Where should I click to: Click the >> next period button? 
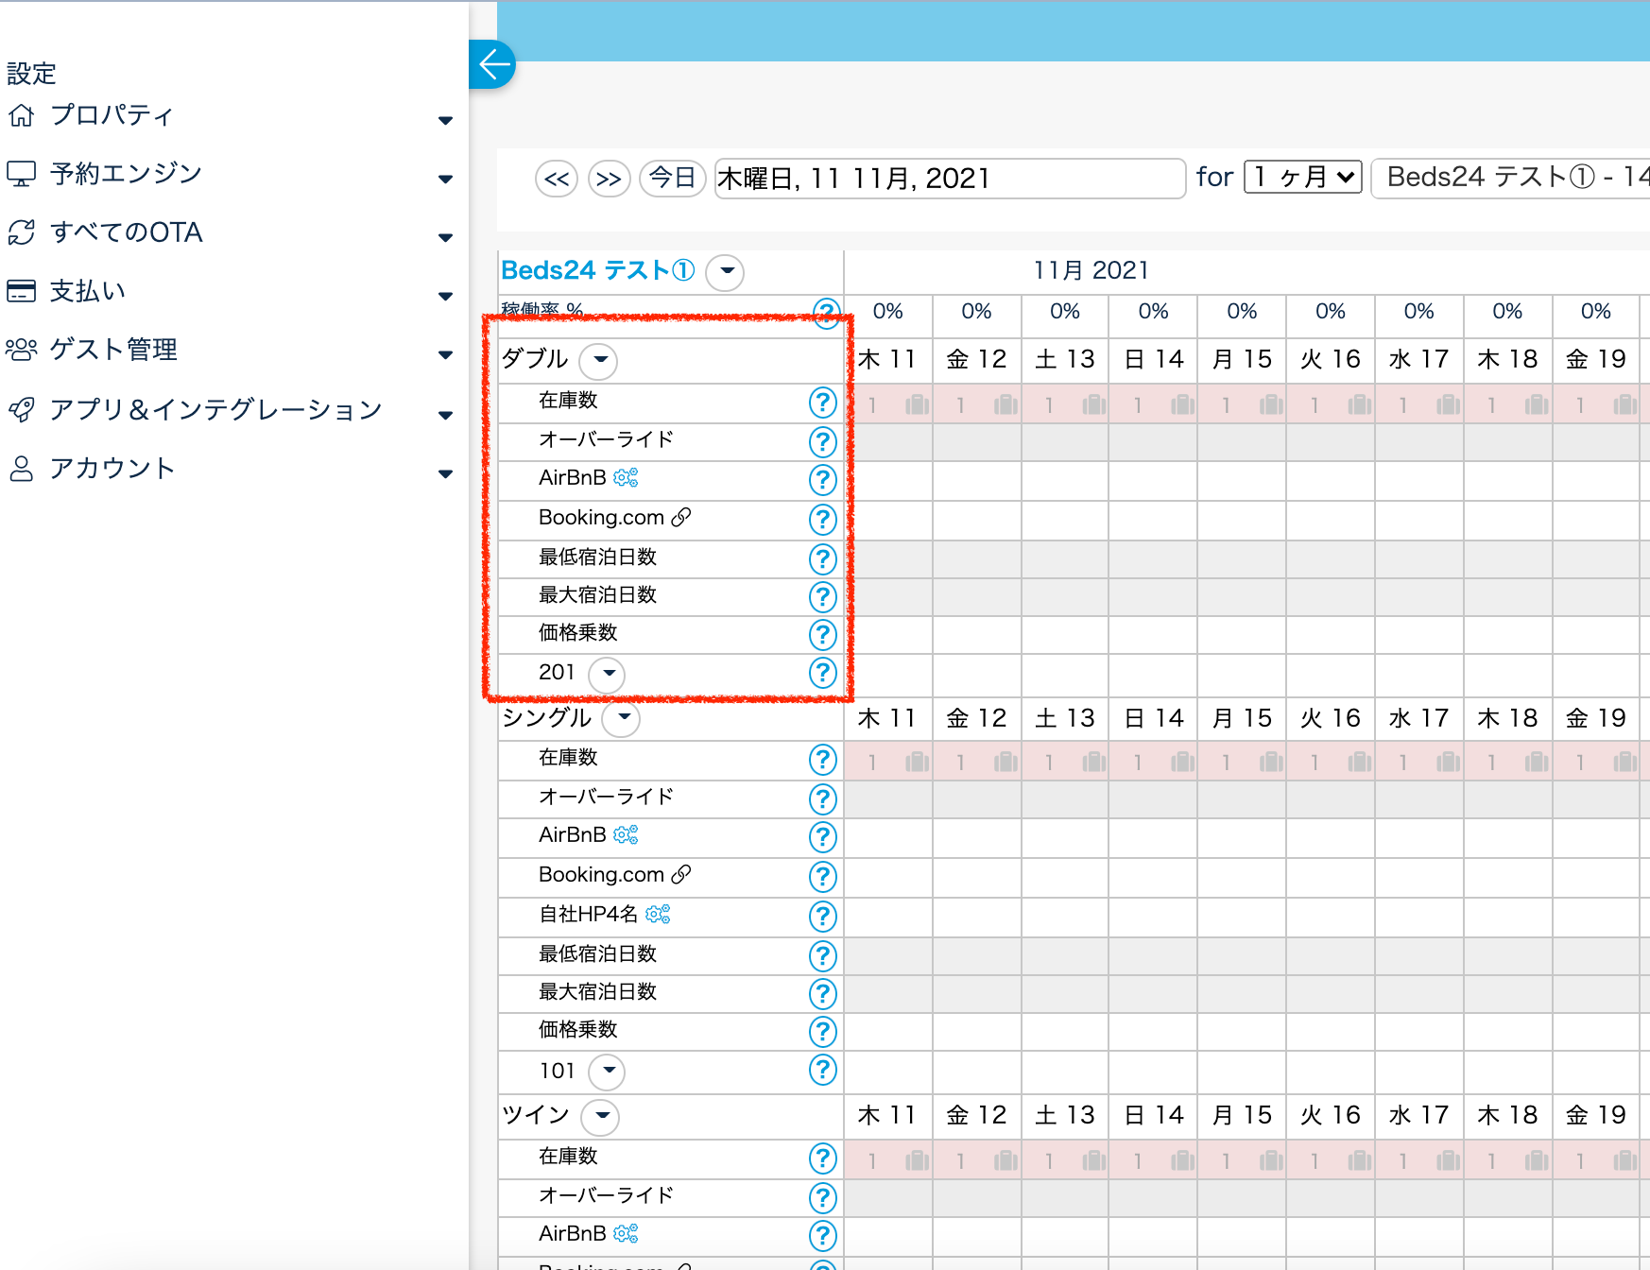[x=609, y=178]
